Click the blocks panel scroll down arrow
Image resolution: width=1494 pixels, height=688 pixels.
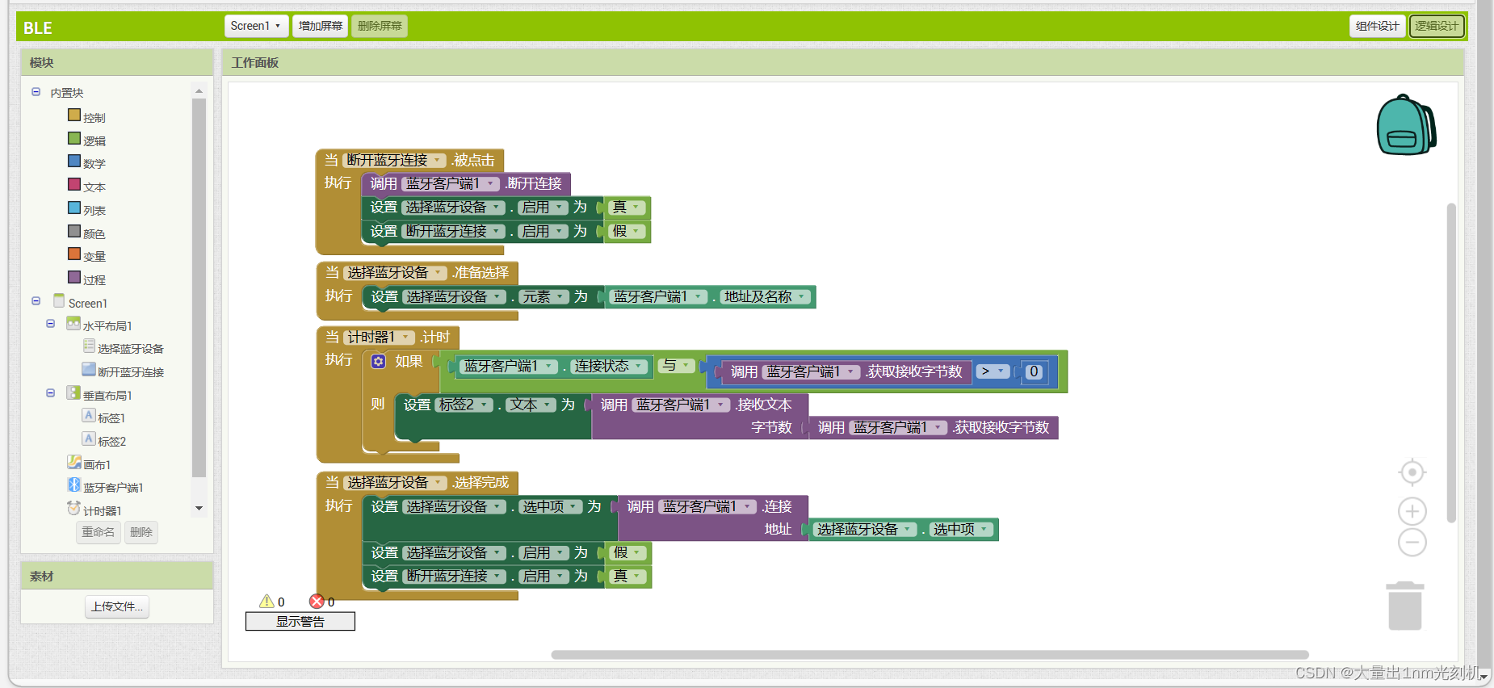tap(199, 509)
